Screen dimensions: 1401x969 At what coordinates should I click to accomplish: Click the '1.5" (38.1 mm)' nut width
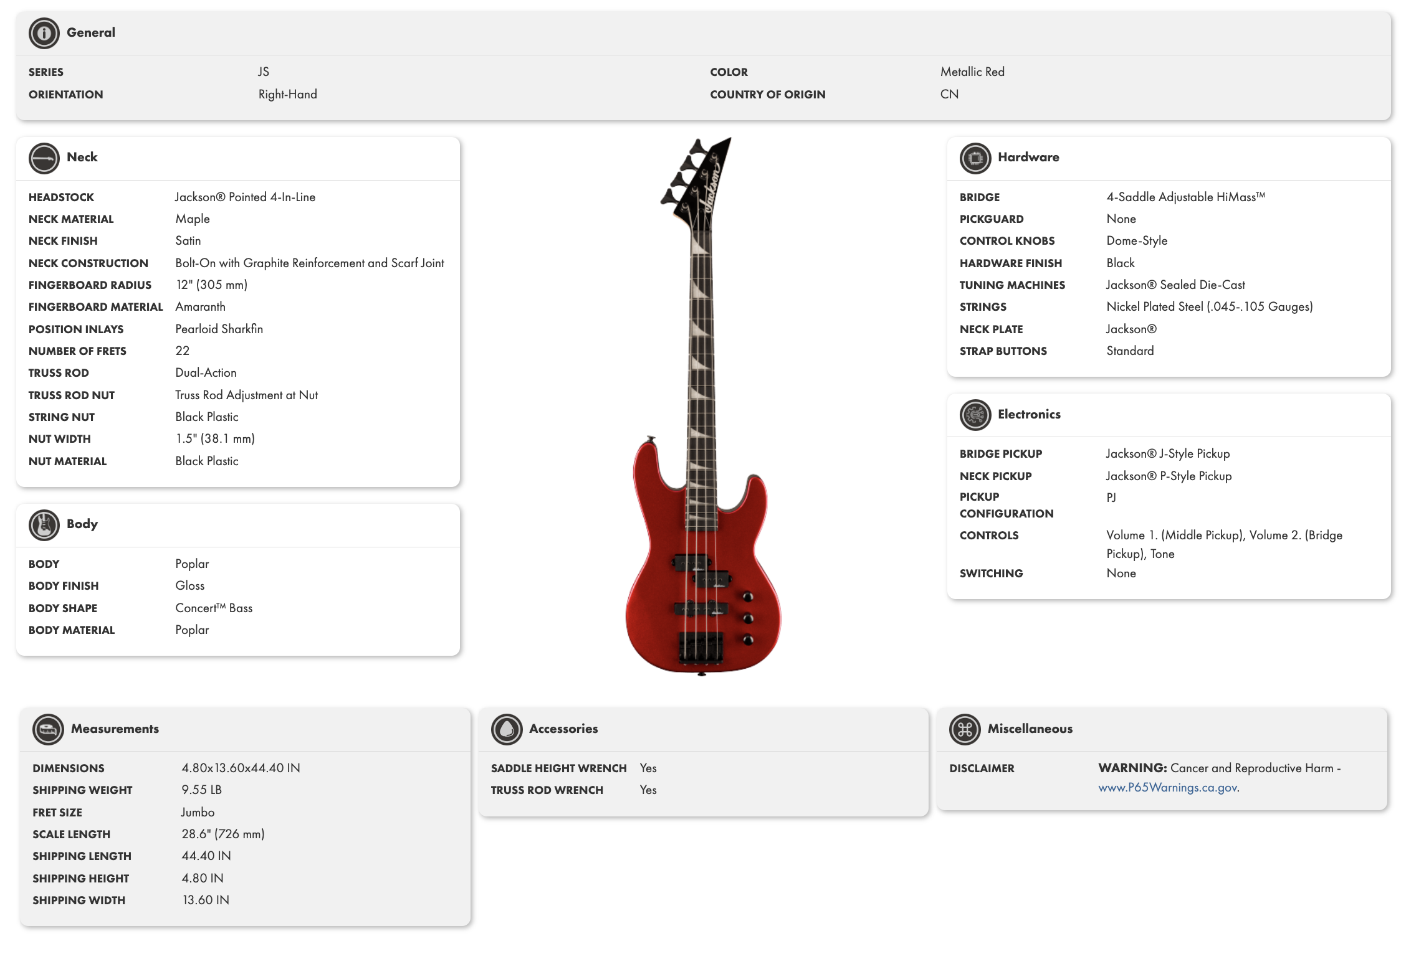click(216, 438)
